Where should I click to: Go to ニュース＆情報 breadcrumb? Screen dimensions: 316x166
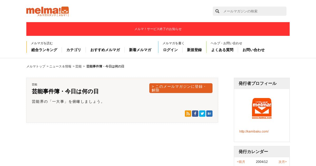(60, 66)
